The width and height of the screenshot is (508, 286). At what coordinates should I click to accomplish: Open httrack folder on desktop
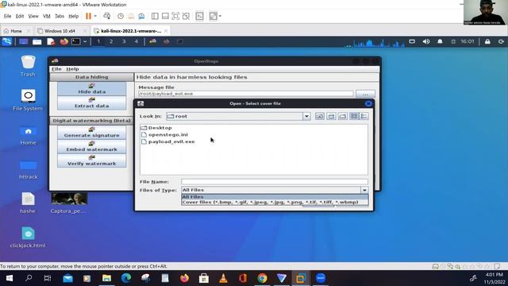coord(29,169)
